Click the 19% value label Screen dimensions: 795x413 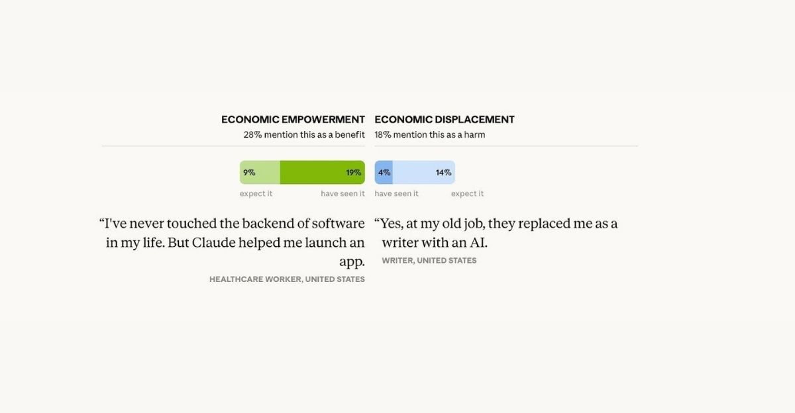tap(353, 173)
